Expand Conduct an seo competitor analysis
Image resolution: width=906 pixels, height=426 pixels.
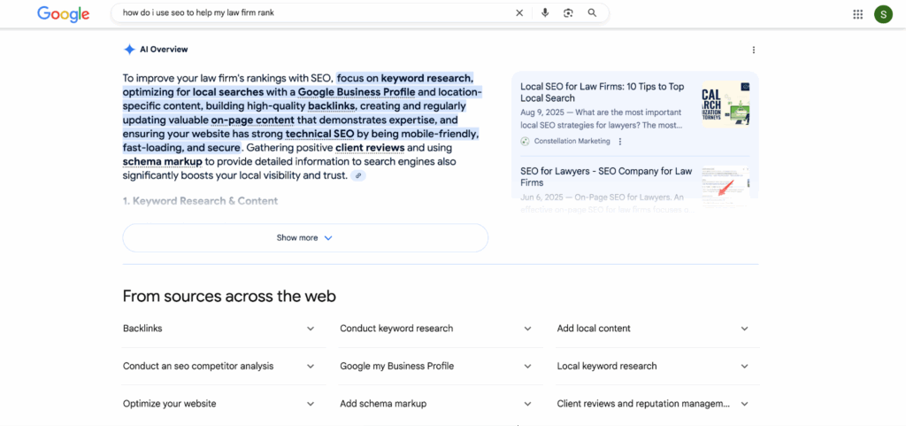[224, 366]
